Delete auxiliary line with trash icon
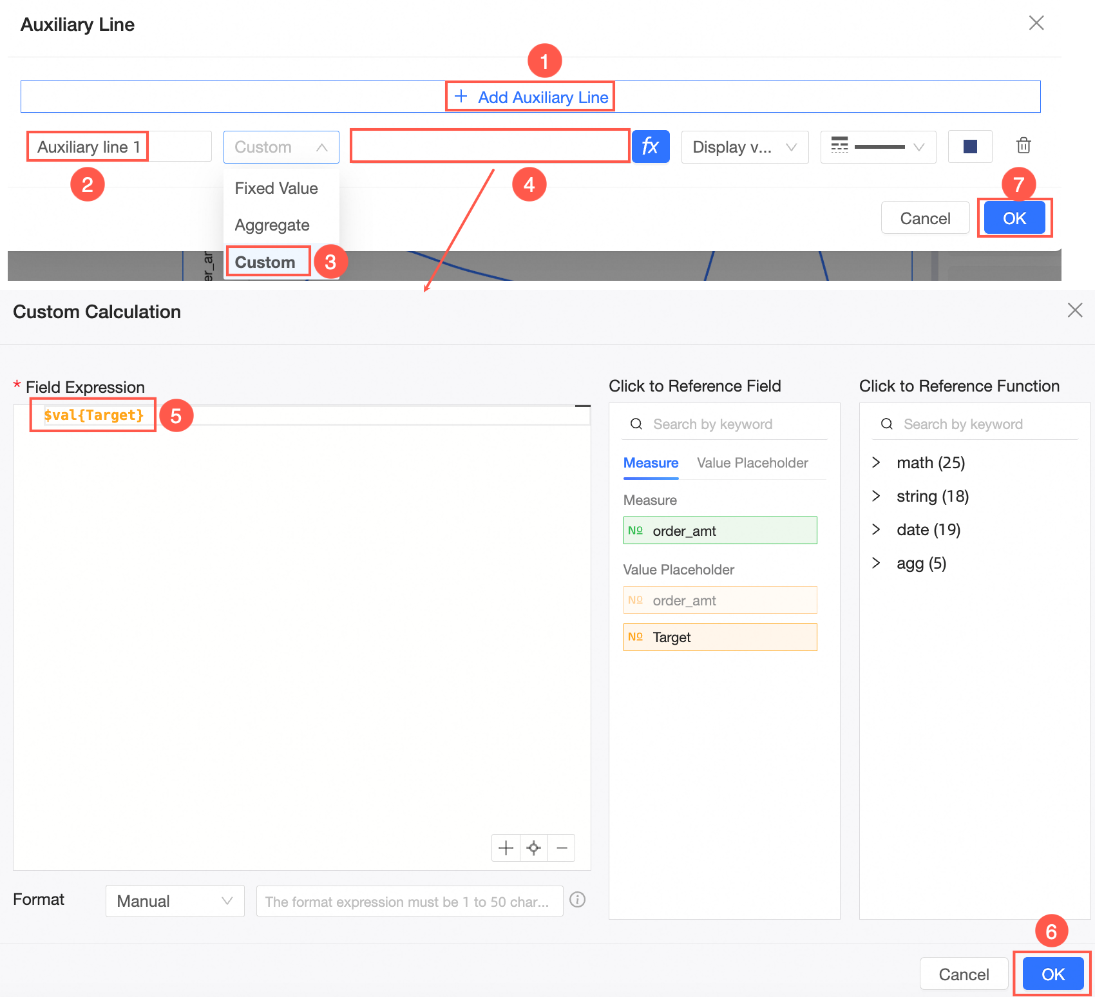The image size is (1104, 1006). [1023, 146]
